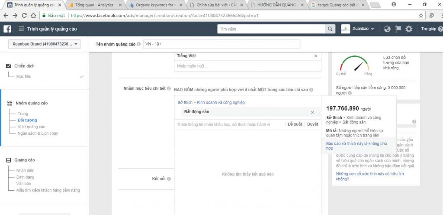Click the browser forward arrow

pos(15,16)
